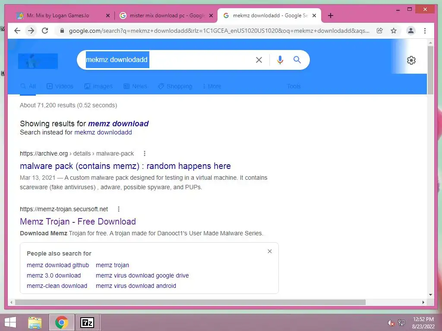Open the muted volume tray icon
442x331 pixels.
click(x=391, y=323)
